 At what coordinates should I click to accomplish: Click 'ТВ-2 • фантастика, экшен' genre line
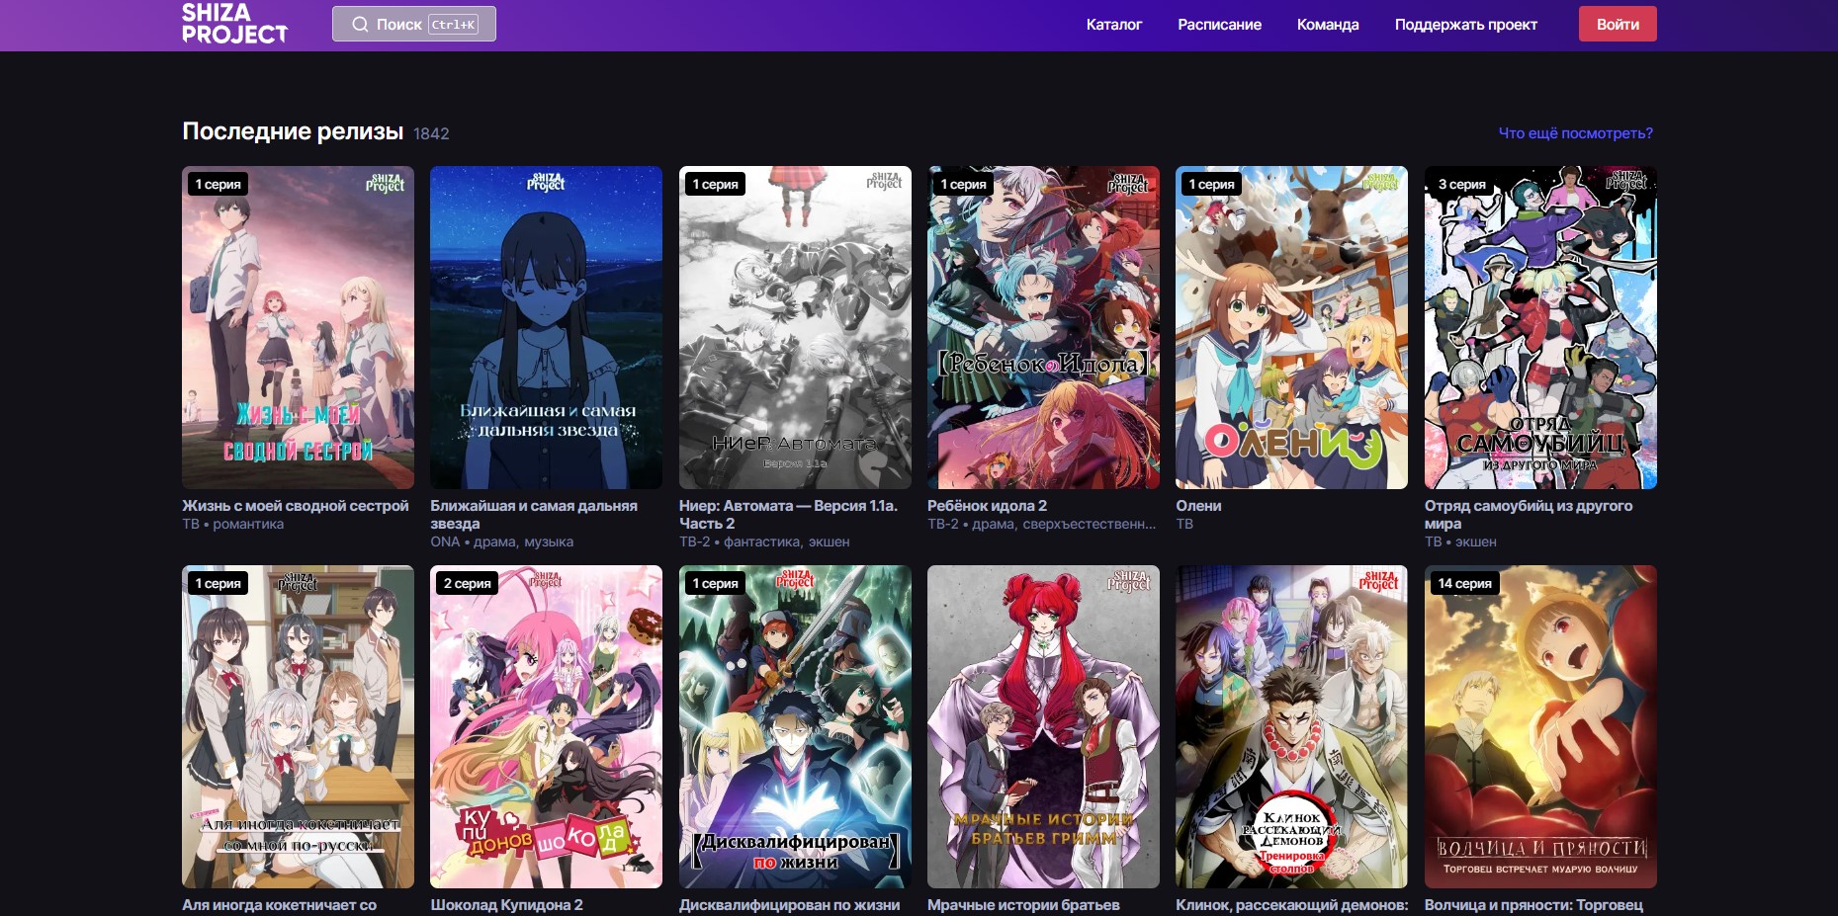coord(764,542)
